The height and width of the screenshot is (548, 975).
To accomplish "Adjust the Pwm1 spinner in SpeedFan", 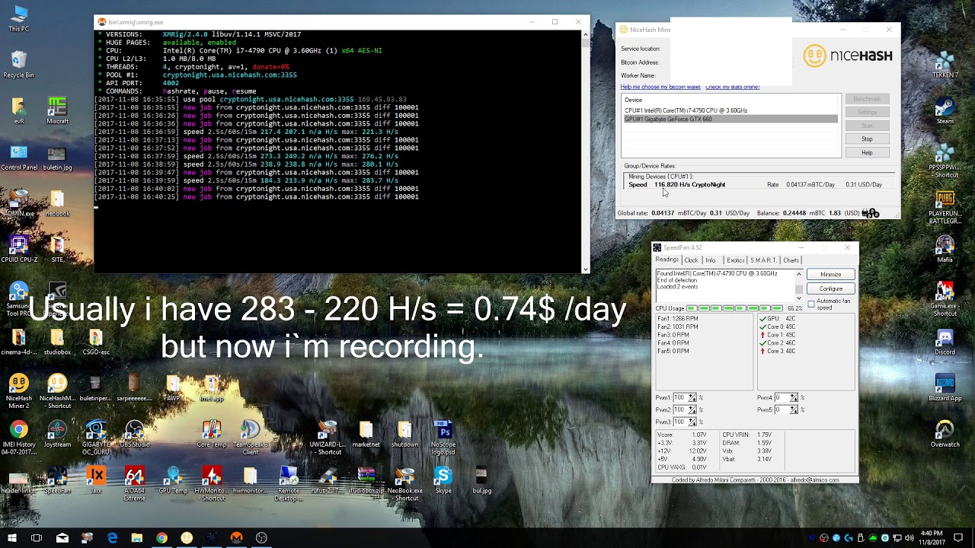I will tap(692, 397).
